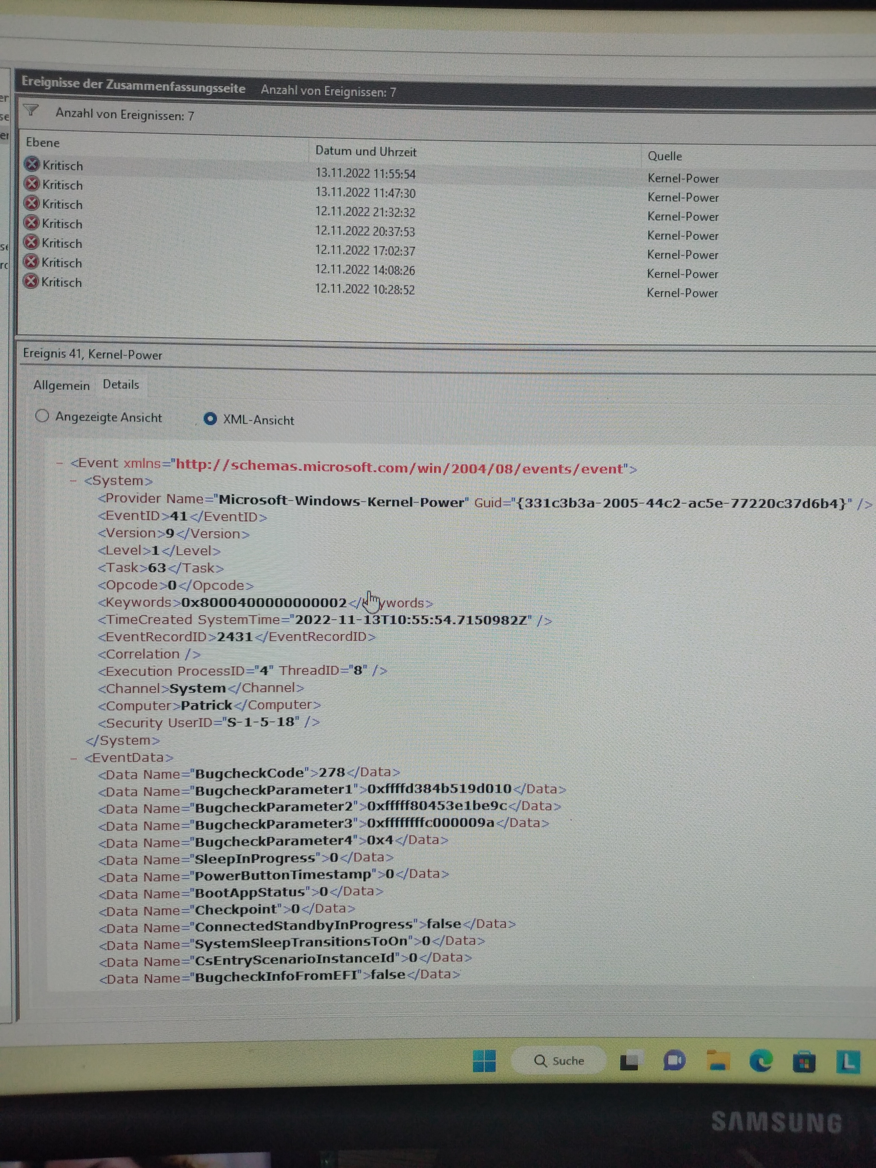Click the taskbar Suche search box
The height and width of the screenshot is (1168, 876).
(x=559, y=1061)
